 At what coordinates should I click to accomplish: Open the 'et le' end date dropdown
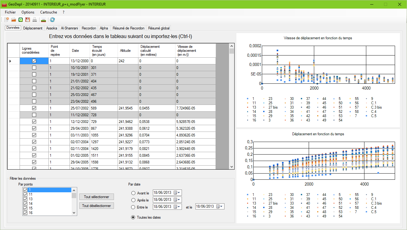point(220,206)
